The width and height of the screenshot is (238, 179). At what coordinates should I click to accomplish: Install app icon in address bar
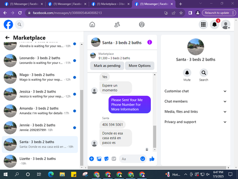click(166, 13)
